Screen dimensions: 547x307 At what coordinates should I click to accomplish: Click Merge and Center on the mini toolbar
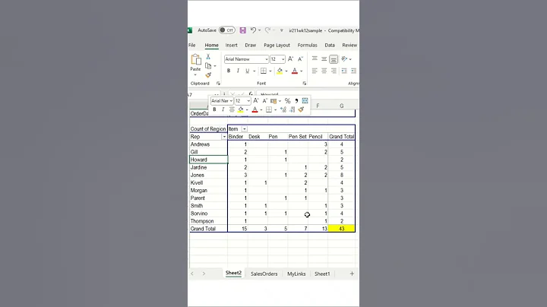(305, 101)
